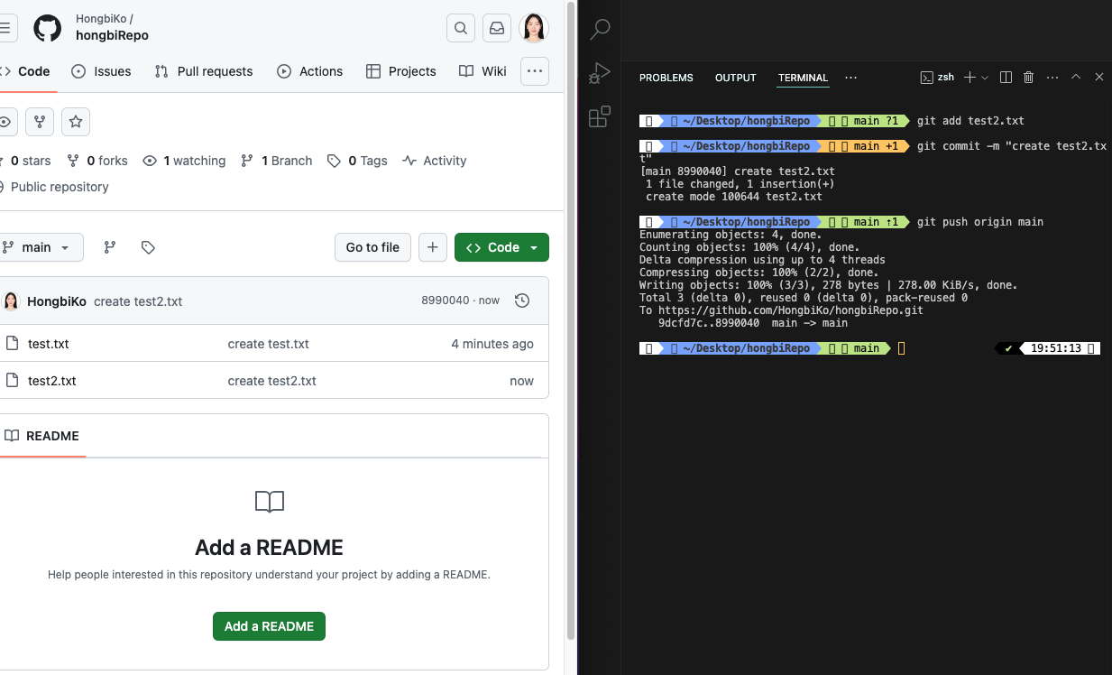Close the VS Code terminal panel

[1099, 78]
